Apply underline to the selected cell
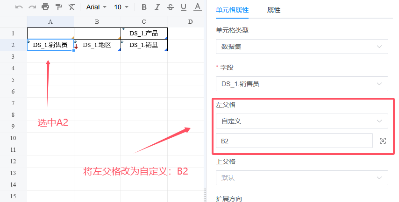The image size is (399, 202). (x=183, y=7)
